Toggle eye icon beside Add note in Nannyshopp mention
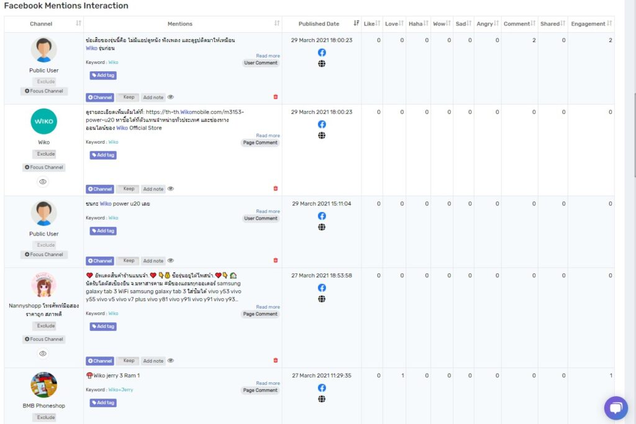The image size is (636, 424). point(171,360)
